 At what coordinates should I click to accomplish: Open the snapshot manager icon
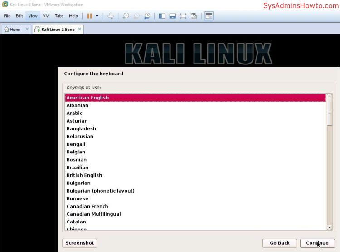point(147,16)
